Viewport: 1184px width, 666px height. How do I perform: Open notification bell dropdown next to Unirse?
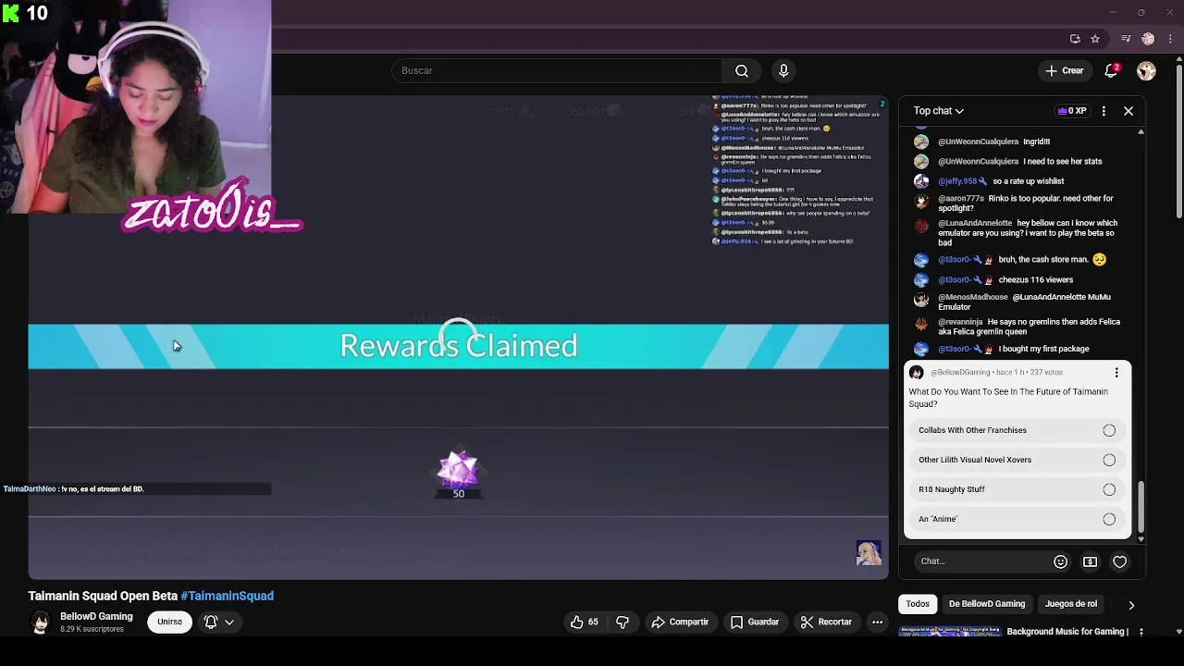(218, 622)
